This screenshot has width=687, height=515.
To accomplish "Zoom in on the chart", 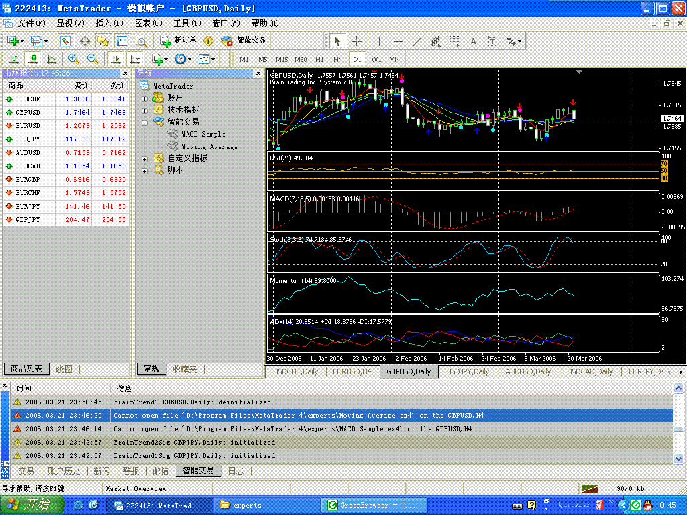I will [73, 59].
